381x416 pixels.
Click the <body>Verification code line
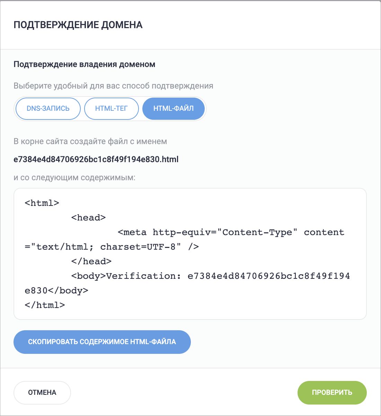tap(210, 276)
